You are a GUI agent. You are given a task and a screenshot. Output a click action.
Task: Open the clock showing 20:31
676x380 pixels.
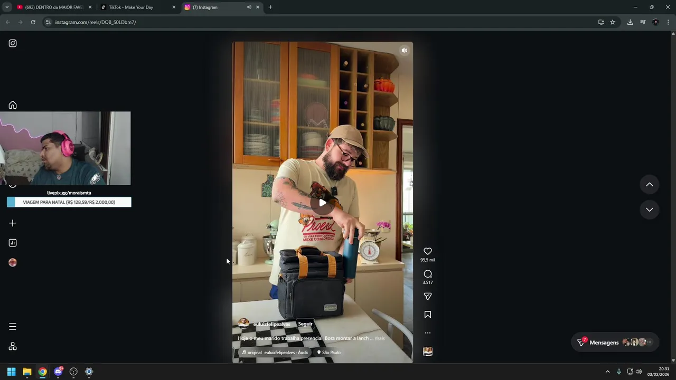[x=658, y=372]
